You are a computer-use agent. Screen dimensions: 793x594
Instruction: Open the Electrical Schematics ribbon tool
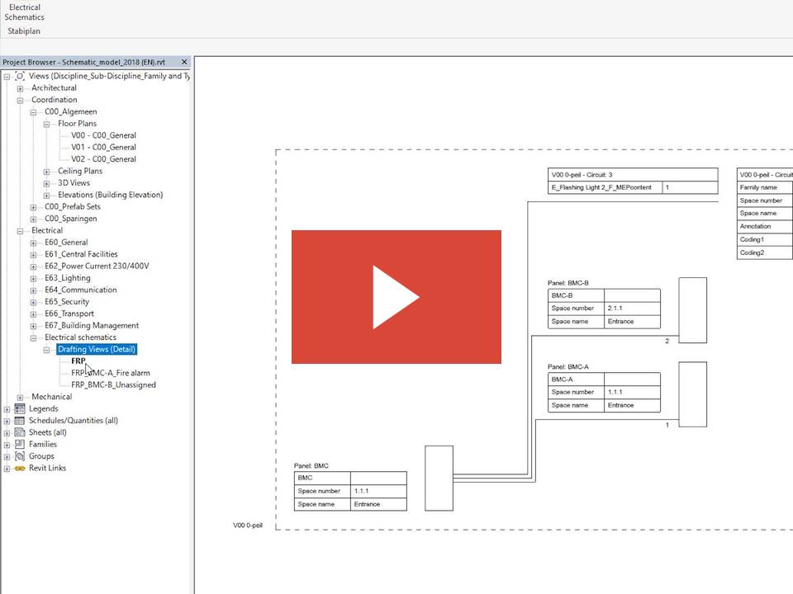(24, 12)
